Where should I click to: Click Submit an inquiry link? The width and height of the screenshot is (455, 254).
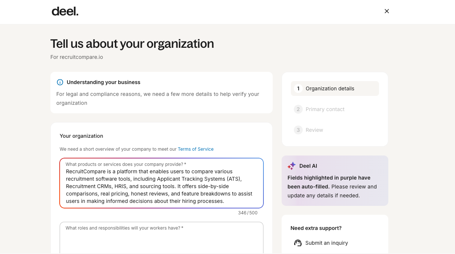326,243
